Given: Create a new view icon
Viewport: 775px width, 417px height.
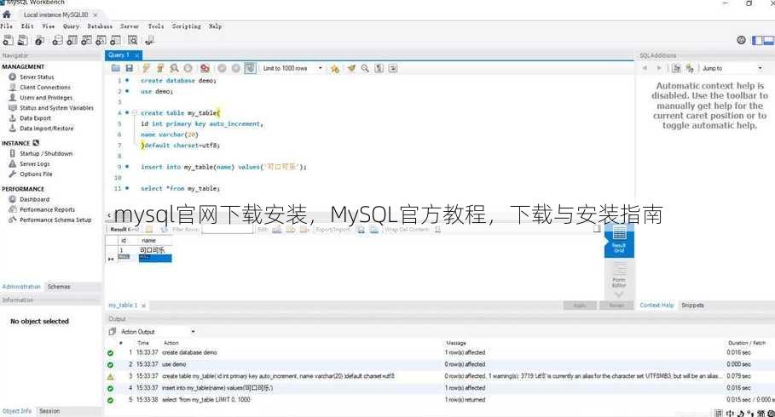Looking at the screenshot, I should 86,41.
